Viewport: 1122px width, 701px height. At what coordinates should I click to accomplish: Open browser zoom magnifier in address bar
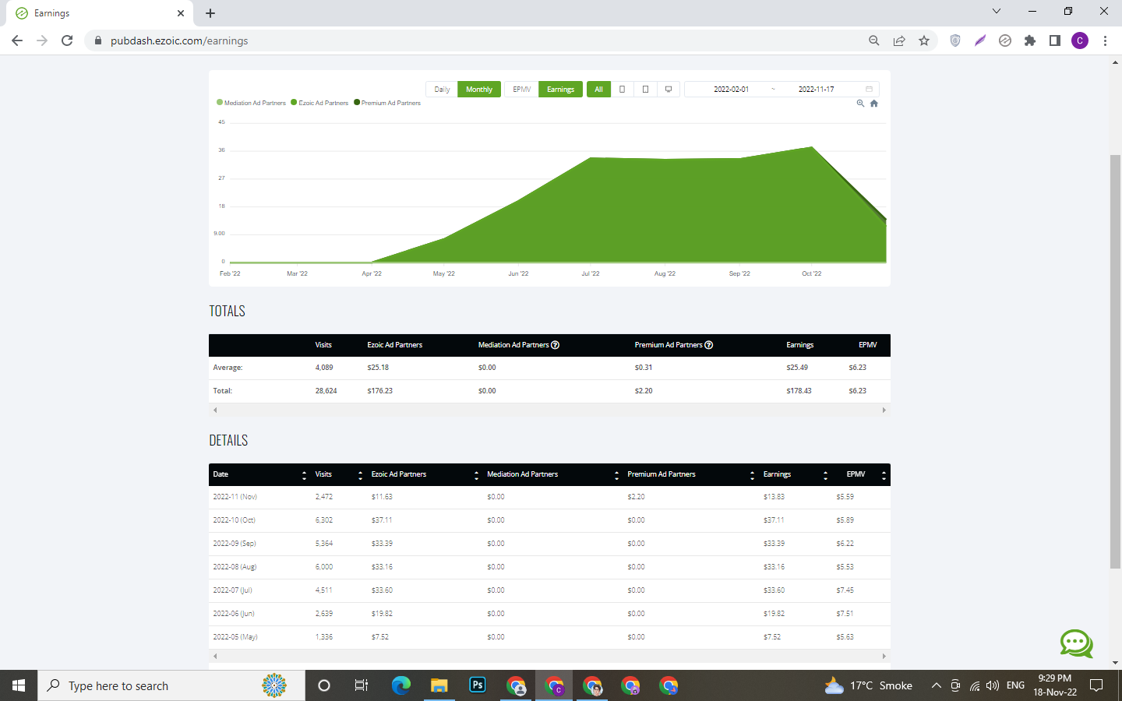point(874,41)
